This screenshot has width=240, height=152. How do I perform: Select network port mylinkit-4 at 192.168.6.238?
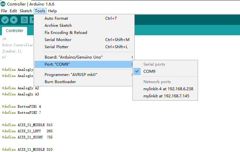click(165, 89)
